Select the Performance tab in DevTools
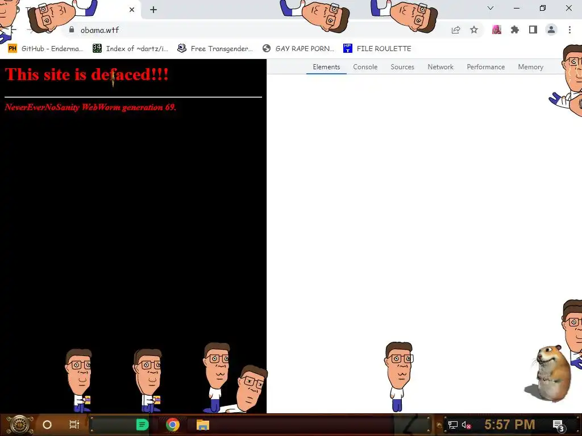 pos(486,67)
